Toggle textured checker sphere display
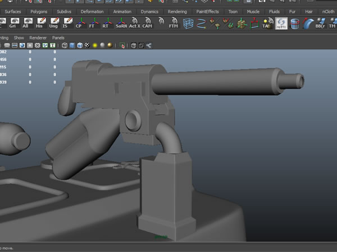Viewport: 337px width, 252px height. (x=87, y=45)
